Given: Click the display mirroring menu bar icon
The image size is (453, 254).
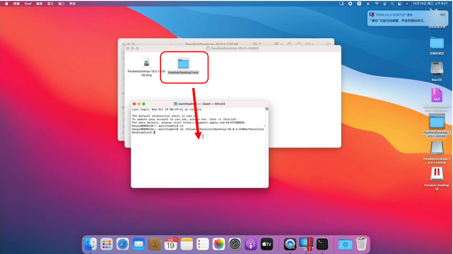Looking at the screenshot, I should pyautogui.click(x=341, y=4).
